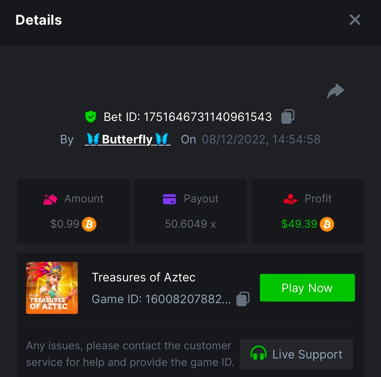Click the share arrow icon
The image size is (381, 377).
click(x=335, y=91)
